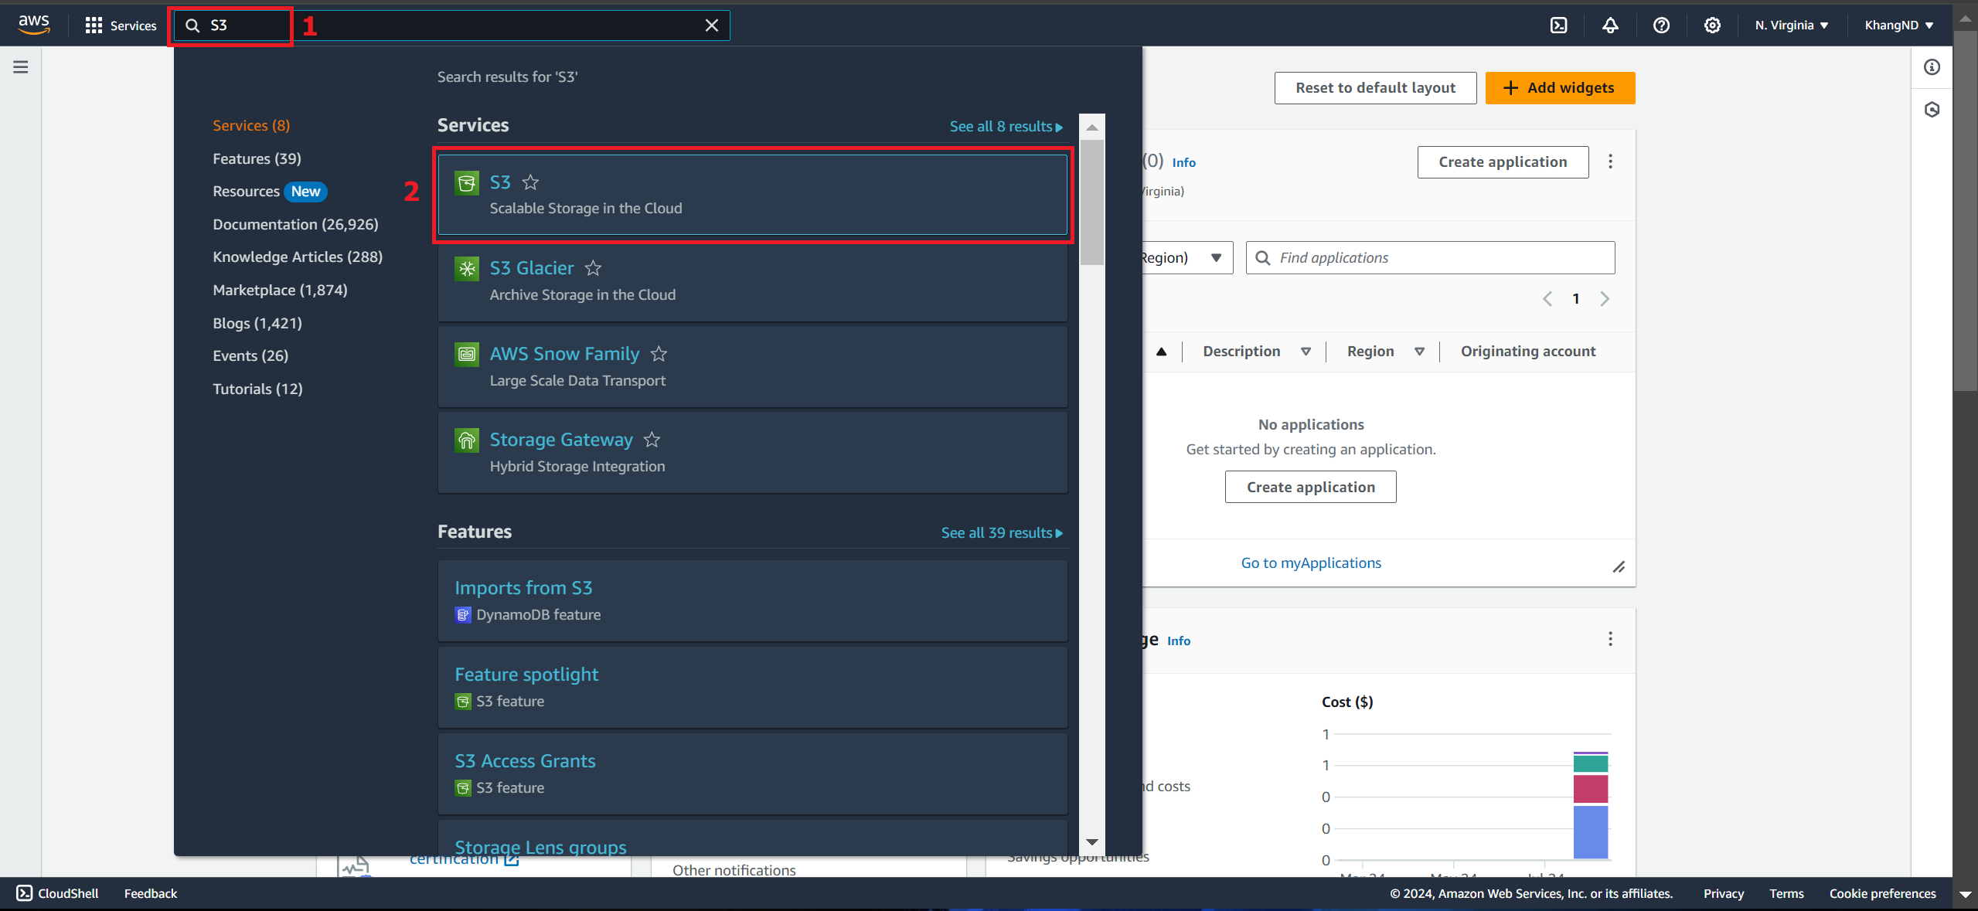
Task: Open Cost widget three-dot menu
Action: pyautogui.click(x=1610, y=639)
